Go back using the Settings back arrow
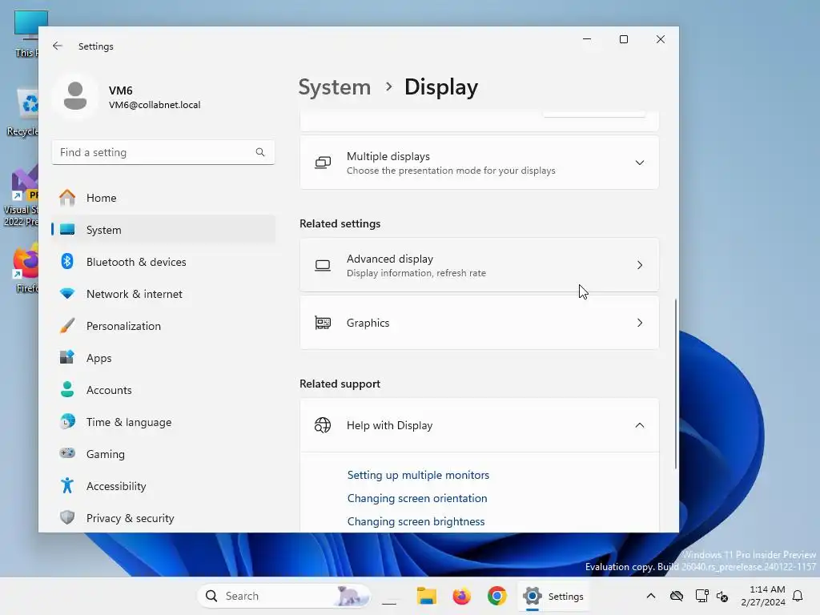The image size is (820, 615). click(x=58, y=46)
